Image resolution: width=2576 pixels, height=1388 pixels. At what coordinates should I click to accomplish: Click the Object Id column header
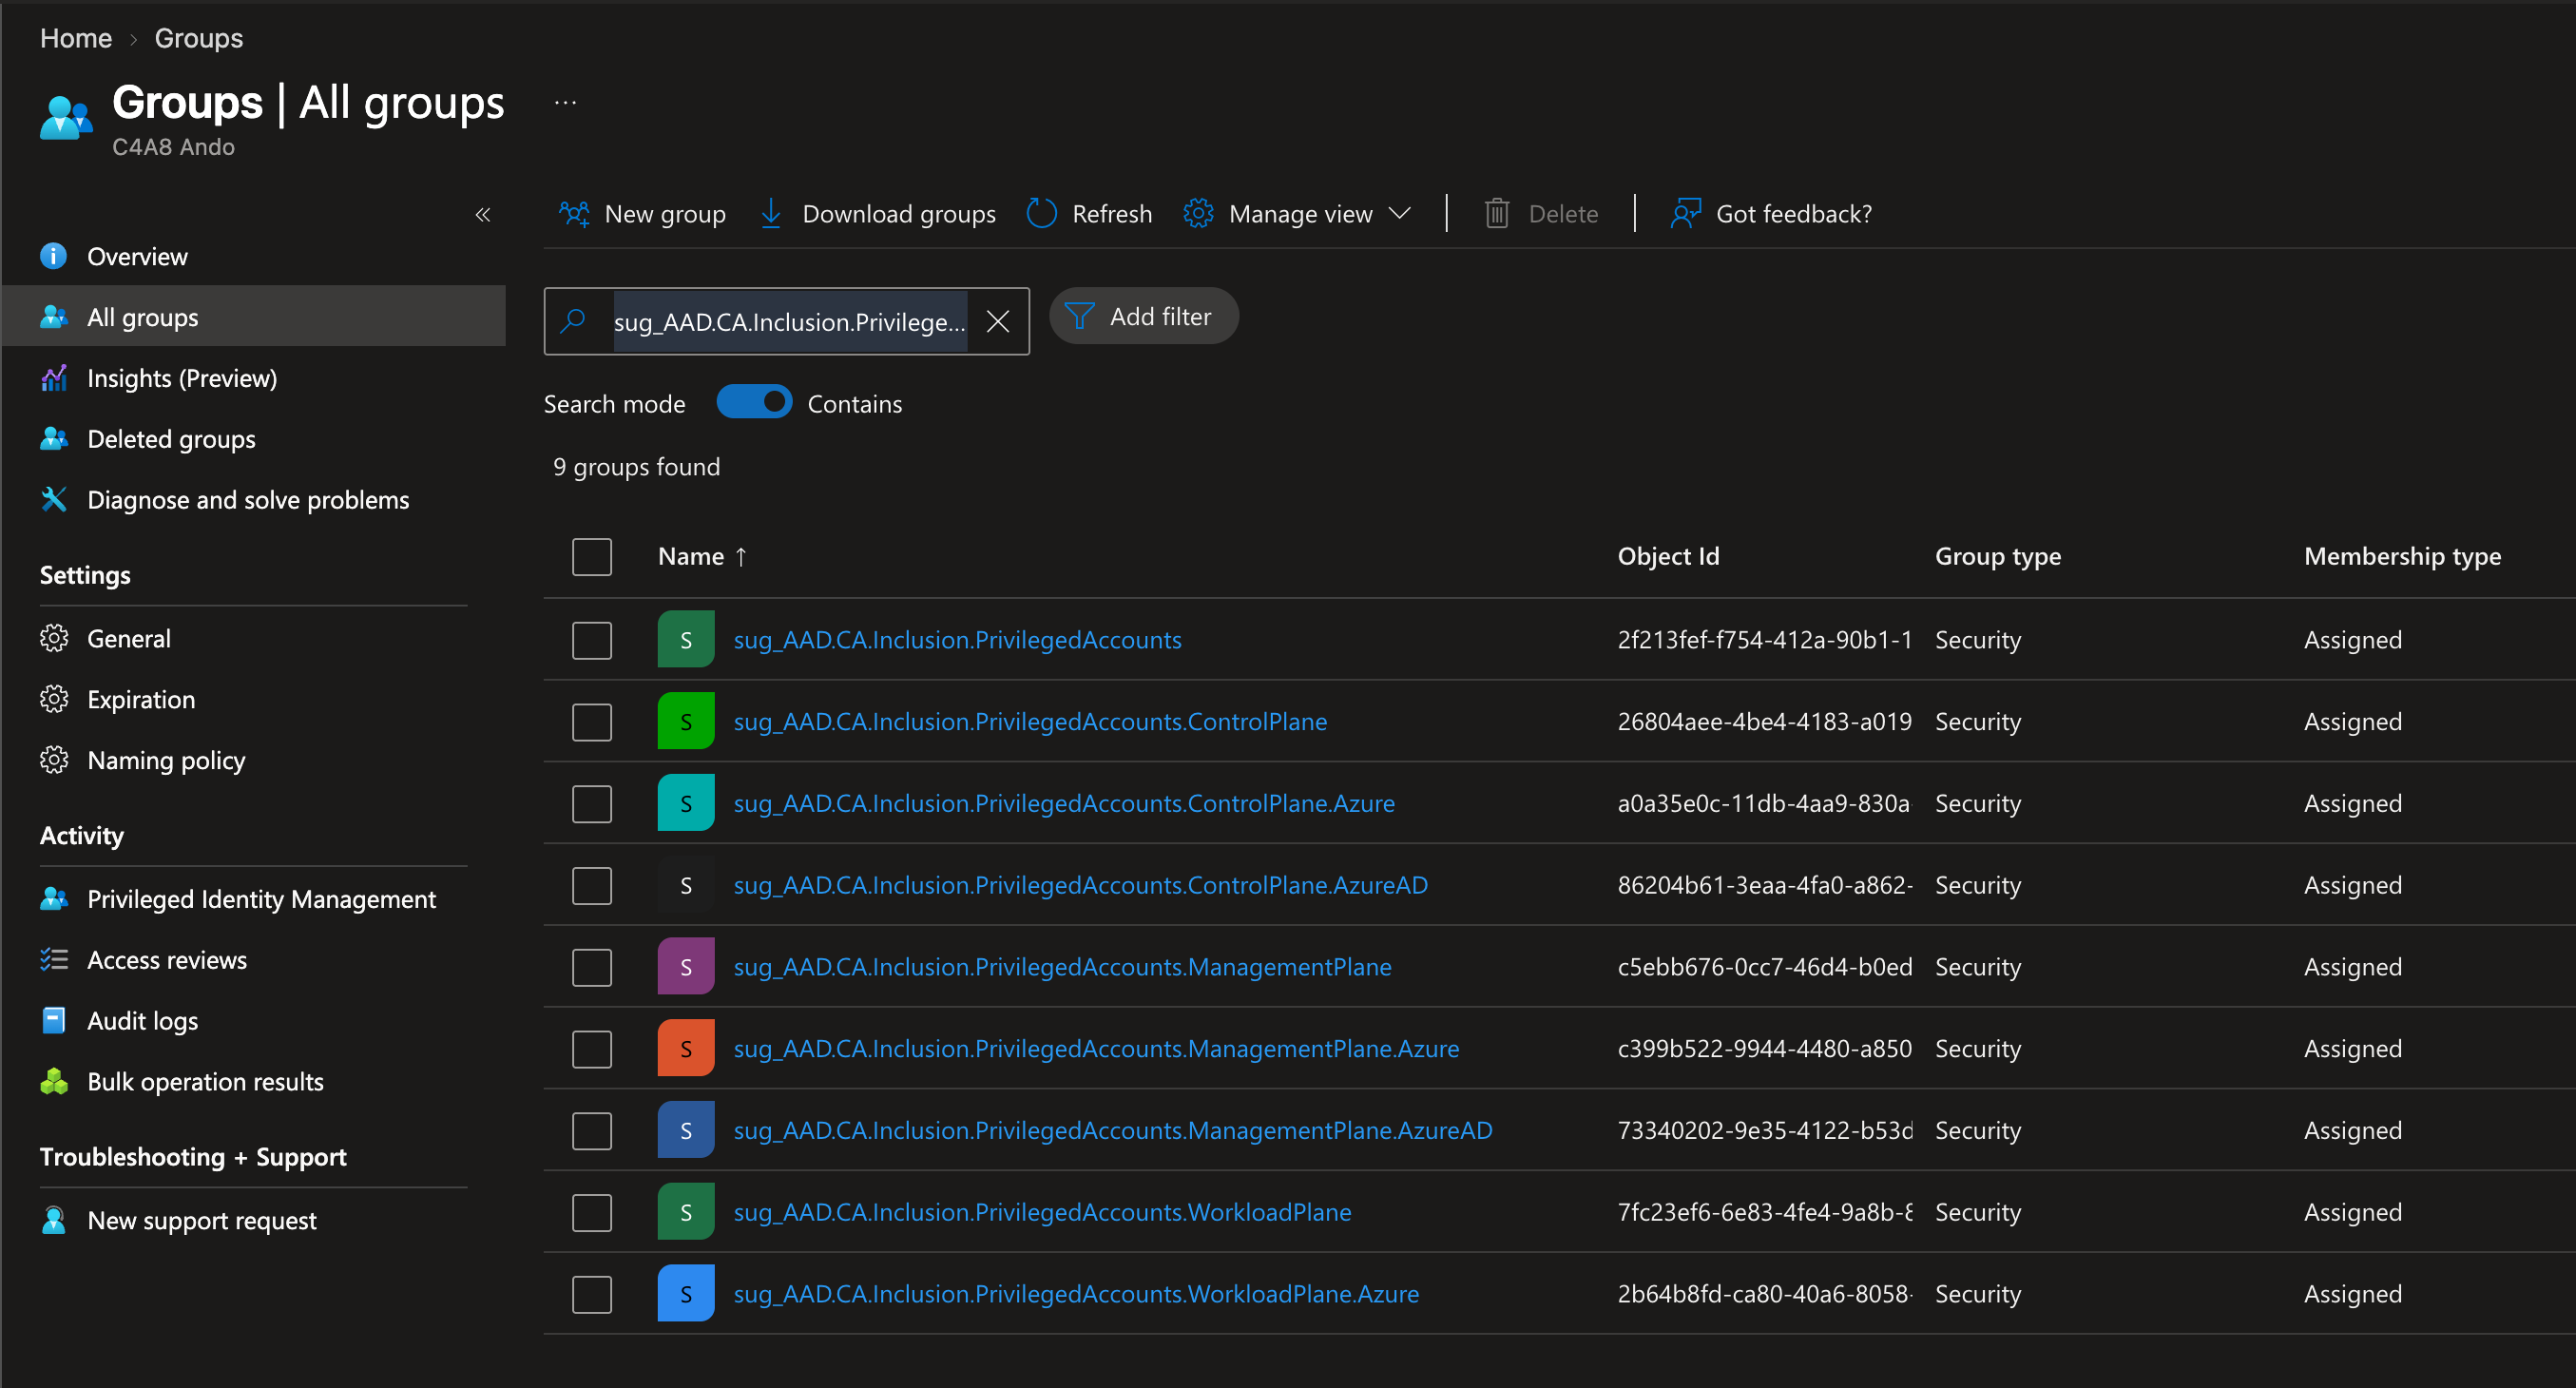point(1668,556)
